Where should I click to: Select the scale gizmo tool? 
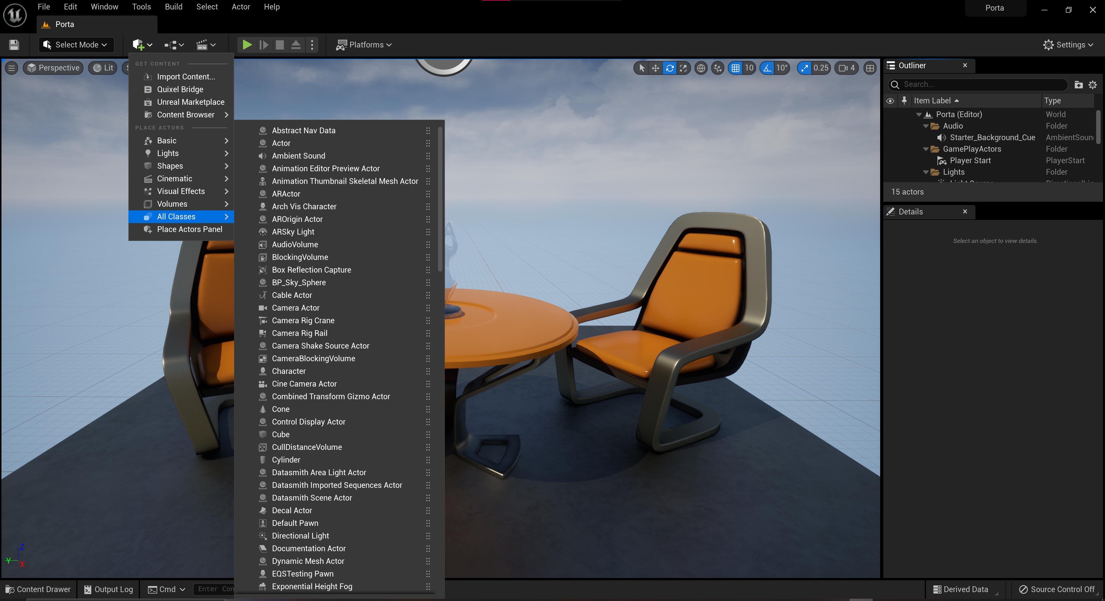(x=683, y=68)
